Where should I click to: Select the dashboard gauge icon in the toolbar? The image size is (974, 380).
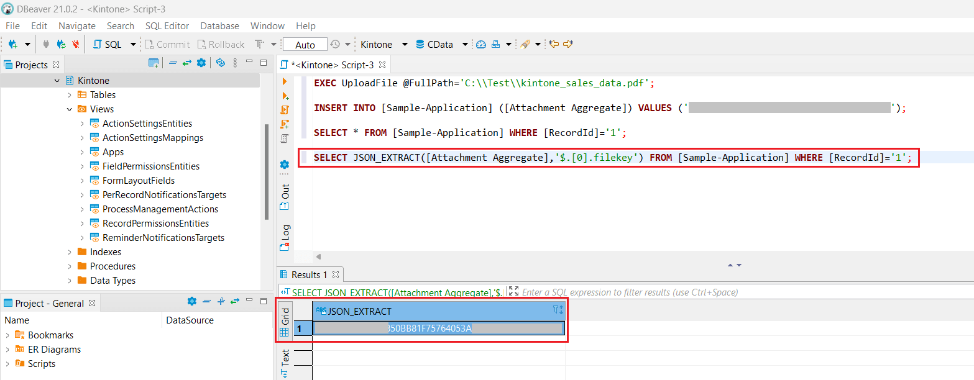point(480,45)
